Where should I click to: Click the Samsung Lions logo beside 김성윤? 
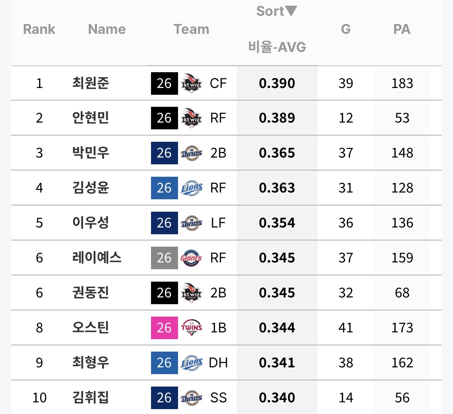192,188
